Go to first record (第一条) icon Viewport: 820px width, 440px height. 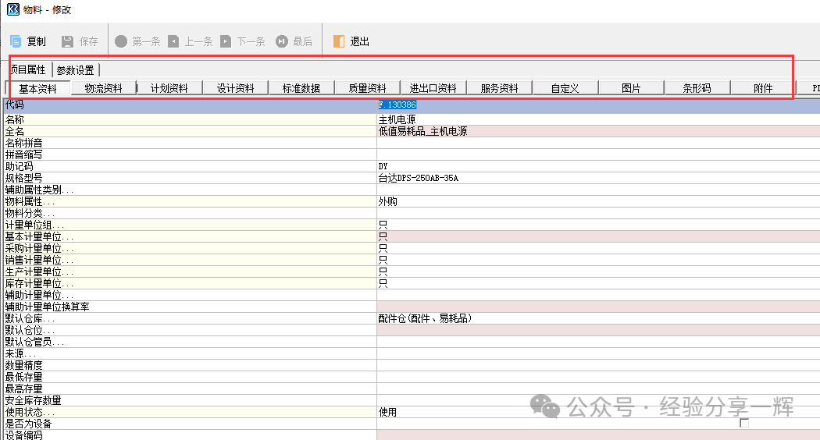pyautogui.click(x=121, y=41)
